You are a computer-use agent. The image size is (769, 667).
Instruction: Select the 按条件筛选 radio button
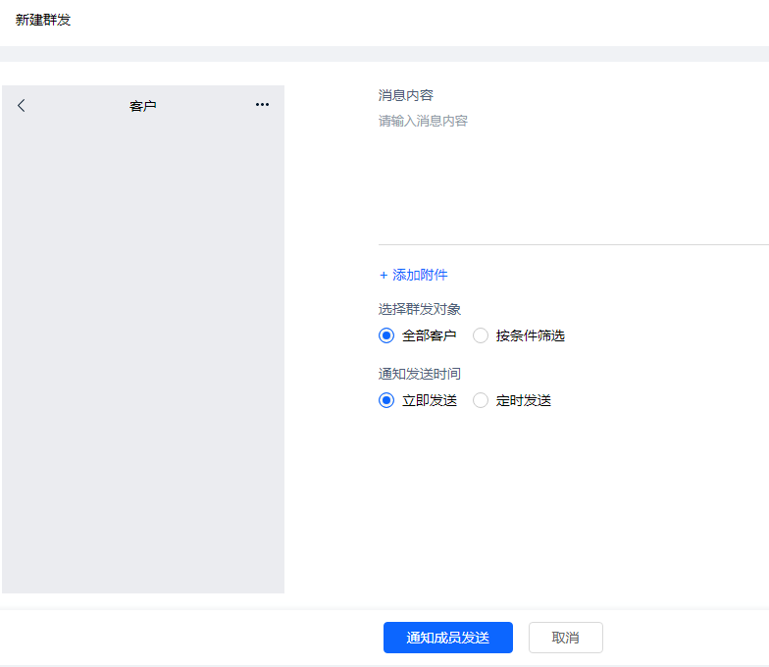(481, 335)
